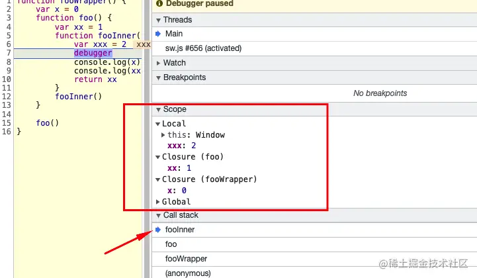Collapse the Threads section

158,21
